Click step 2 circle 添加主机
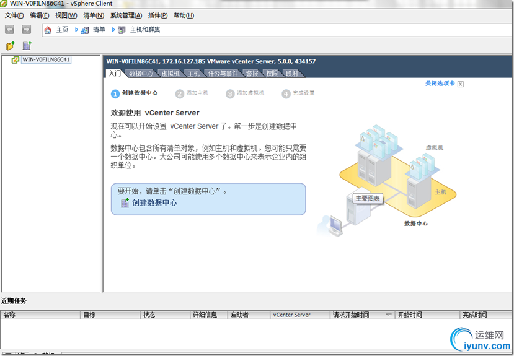The width and height of the screenshot is (514, 356). 179,94
